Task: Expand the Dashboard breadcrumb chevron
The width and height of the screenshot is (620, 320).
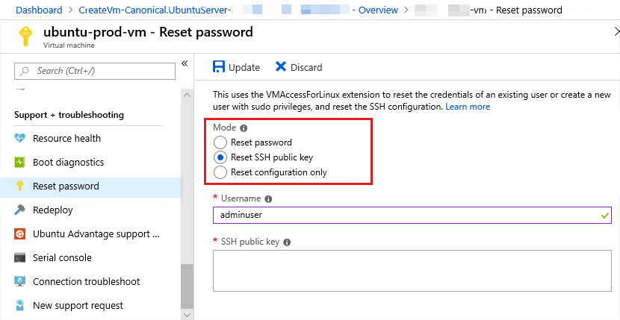Action: coord(68,10)
